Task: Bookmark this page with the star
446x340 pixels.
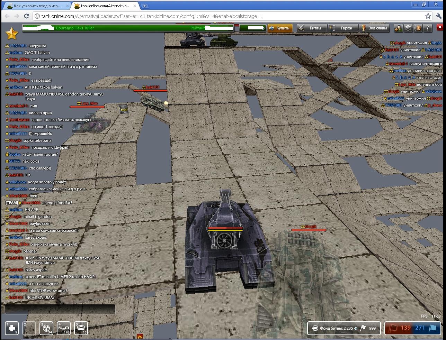Action: (x=428, y=16)
